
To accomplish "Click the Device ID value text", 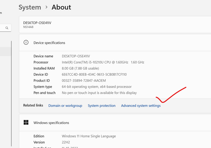I will (94, 75).
